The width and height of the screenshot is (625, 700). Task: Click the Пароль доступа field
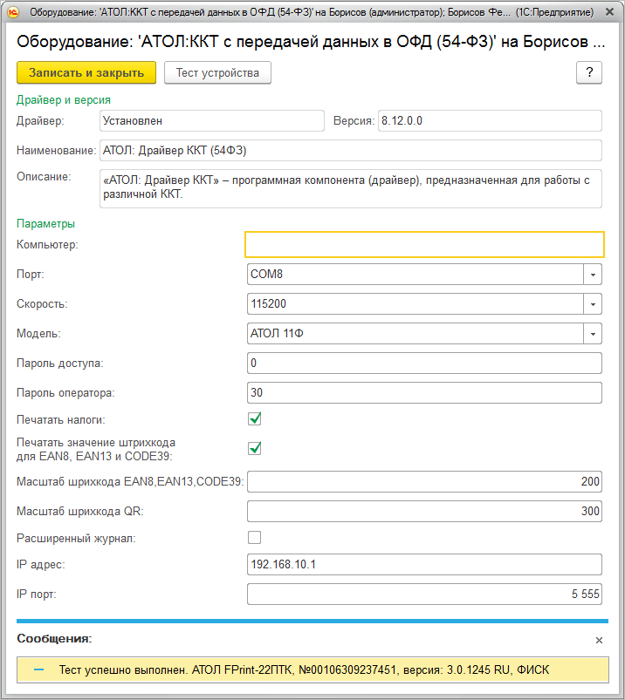pos(424,363)
